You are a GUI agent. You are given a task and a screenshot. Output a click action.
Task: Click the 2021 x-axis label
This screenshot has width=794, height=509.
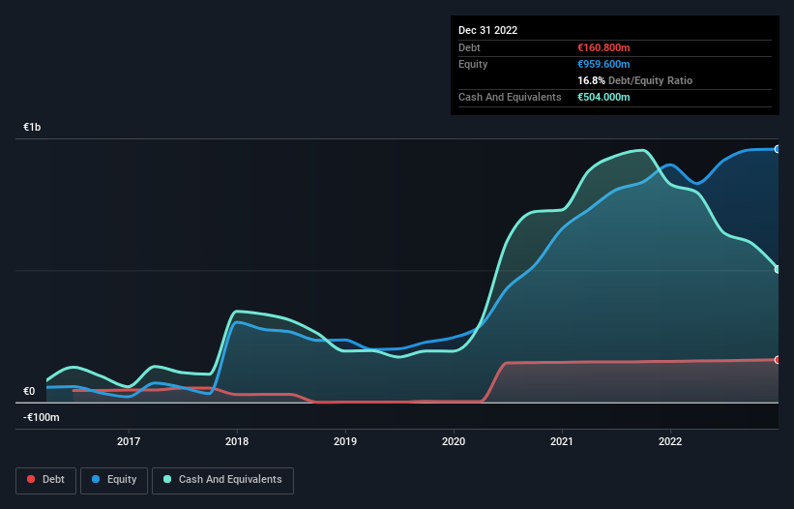click(x=562, y=441)
